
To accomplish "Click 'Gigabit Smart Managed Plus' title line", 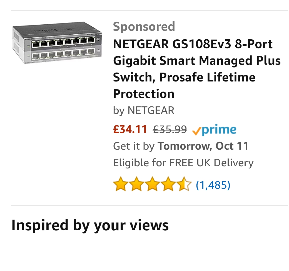I will click(197, 61).
